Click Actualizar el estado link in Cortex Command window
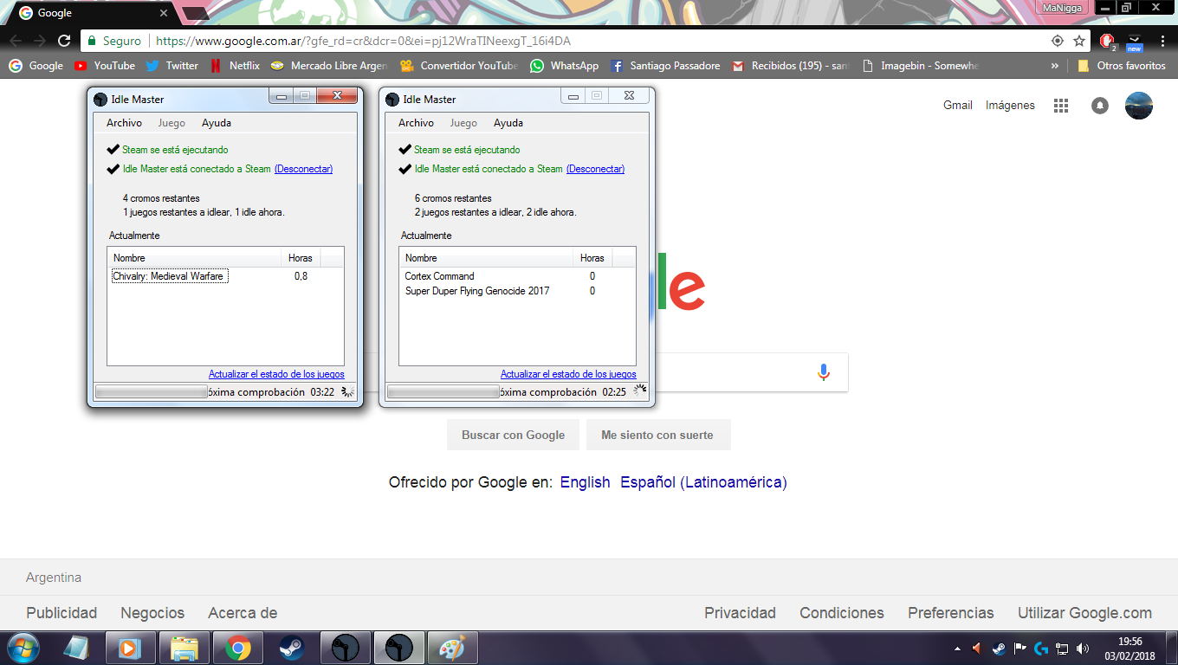 568,374
